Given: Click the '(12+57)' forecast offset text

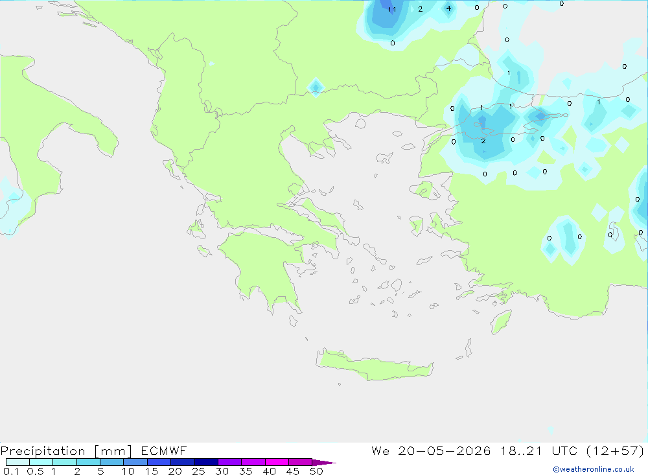Looking at the screenshot, I should point(616,451).
